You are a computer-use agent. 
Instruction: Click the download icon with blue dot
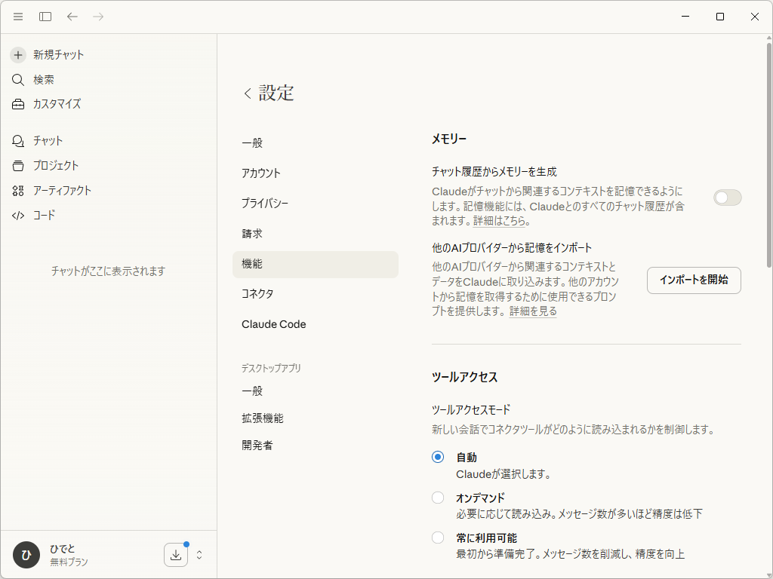[175, 554]
